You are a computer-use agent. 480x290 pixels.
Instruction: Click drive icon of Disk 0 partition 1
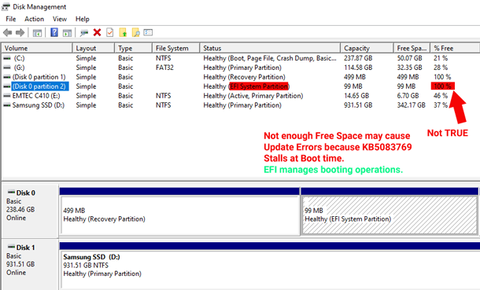(x=7, y=77)
